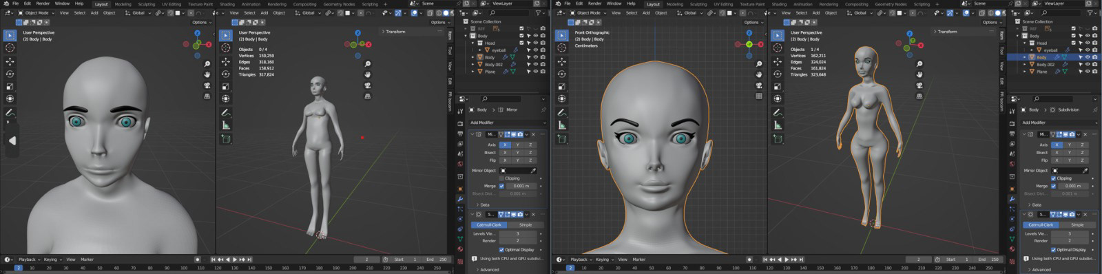Viewport: 1102px width, 274px height.
Task: Toggle Axis X button in left window's Mirror modifier
Action: pos(505,145)
